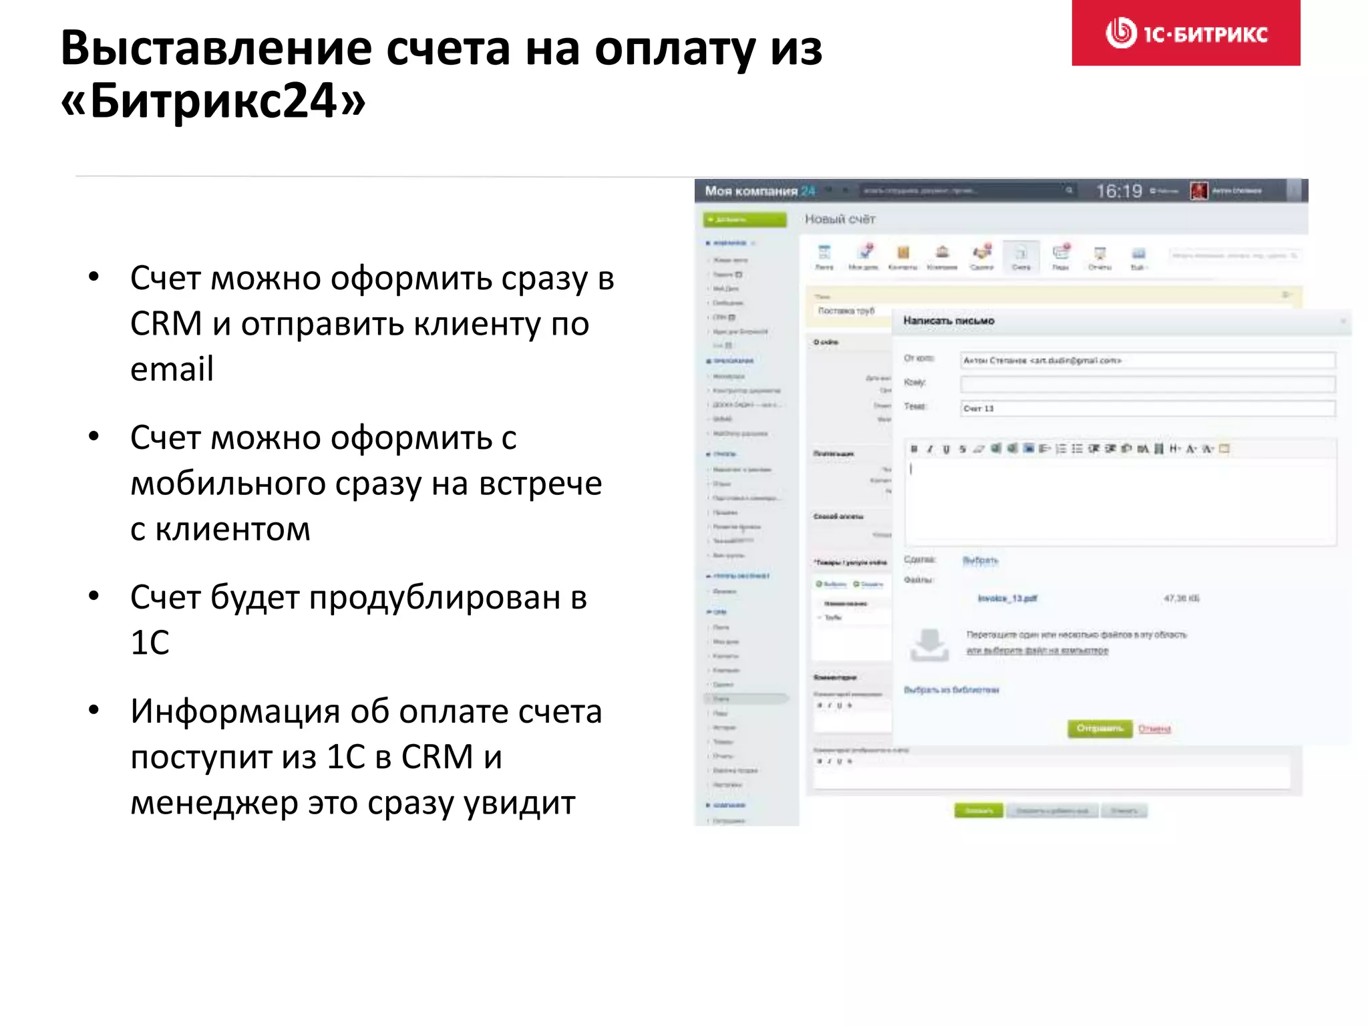Open the attached invoice_13.pdf file
This screenshot has height=1026, width=1368.
pos(1007,598)
